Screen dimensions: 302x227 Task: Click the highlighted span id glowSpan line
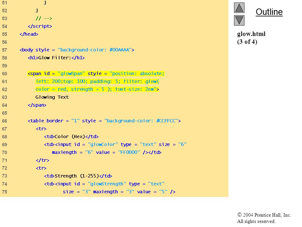click(x=96, y=73)
